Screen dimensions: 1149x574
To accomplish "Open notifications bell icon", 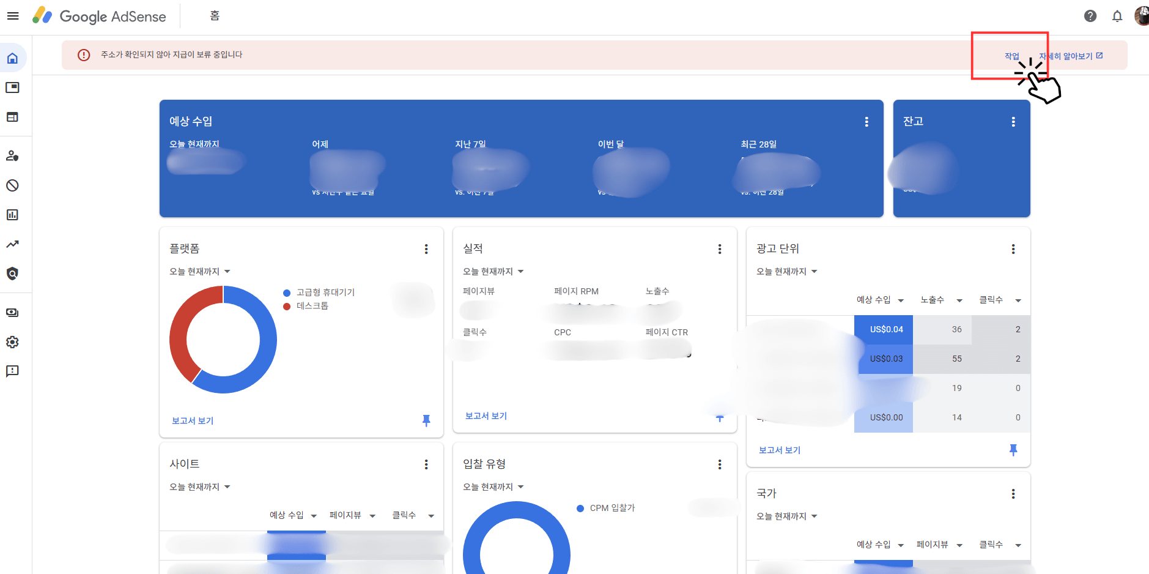I will point(1117,16).
